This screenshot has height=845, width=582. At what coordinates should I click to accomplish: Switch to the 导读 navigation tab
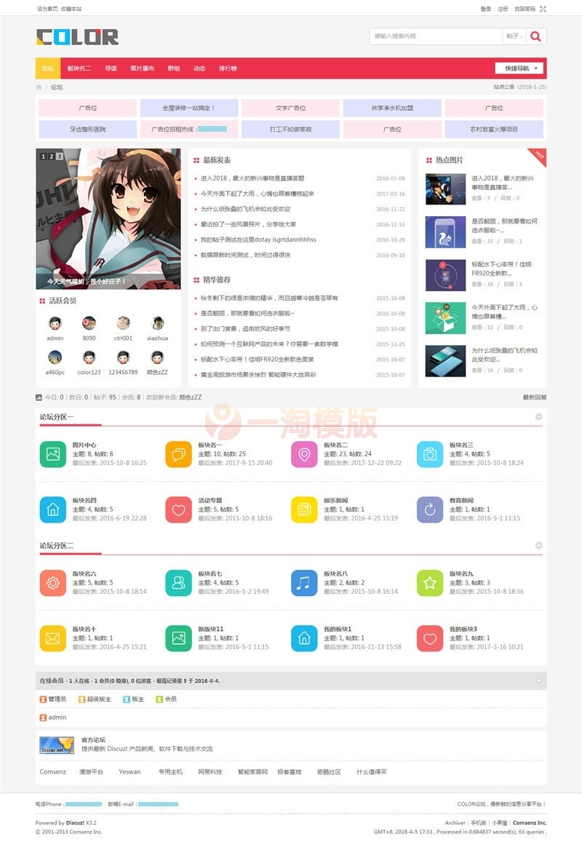pyautogui.click(x=110, y=67)
